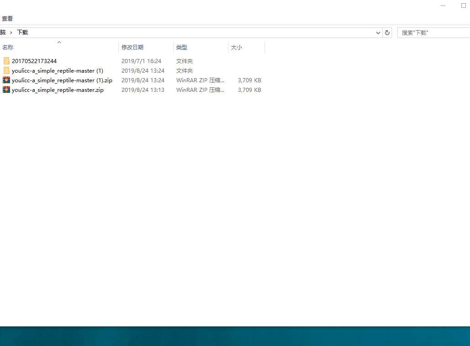Click date 2019/8/24 13:13
The image size is (470, 346).
pyautogui.click(x=143, y=90)
